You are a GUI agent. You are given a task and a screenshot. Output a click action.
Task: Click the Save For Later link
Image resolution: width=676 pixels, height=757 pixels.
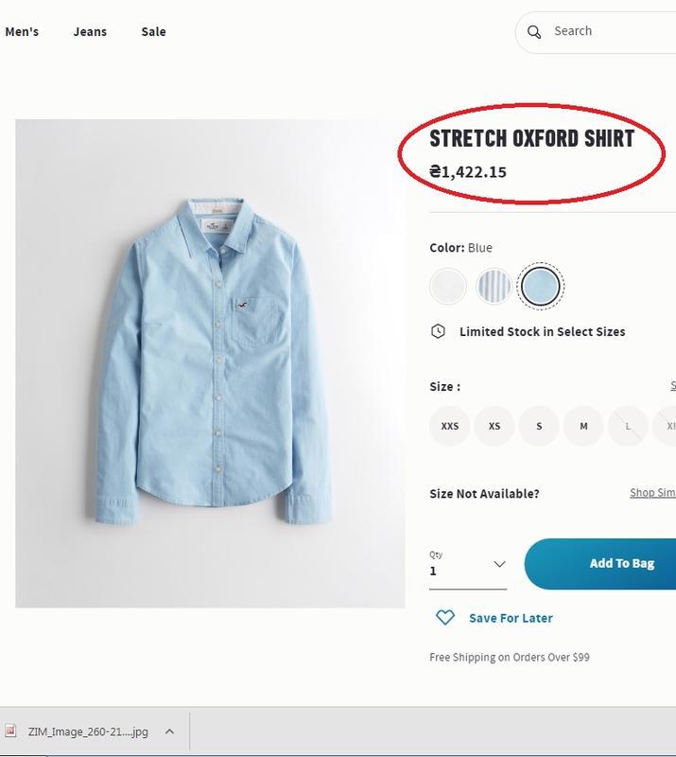tap(511, 618)
